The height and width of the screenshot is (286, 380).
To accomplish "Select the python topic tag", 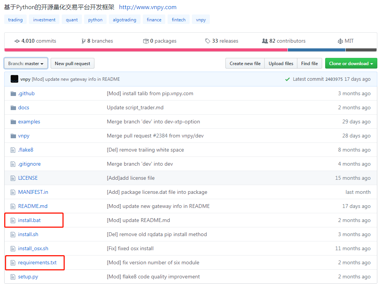I will [x=95, y=20].
